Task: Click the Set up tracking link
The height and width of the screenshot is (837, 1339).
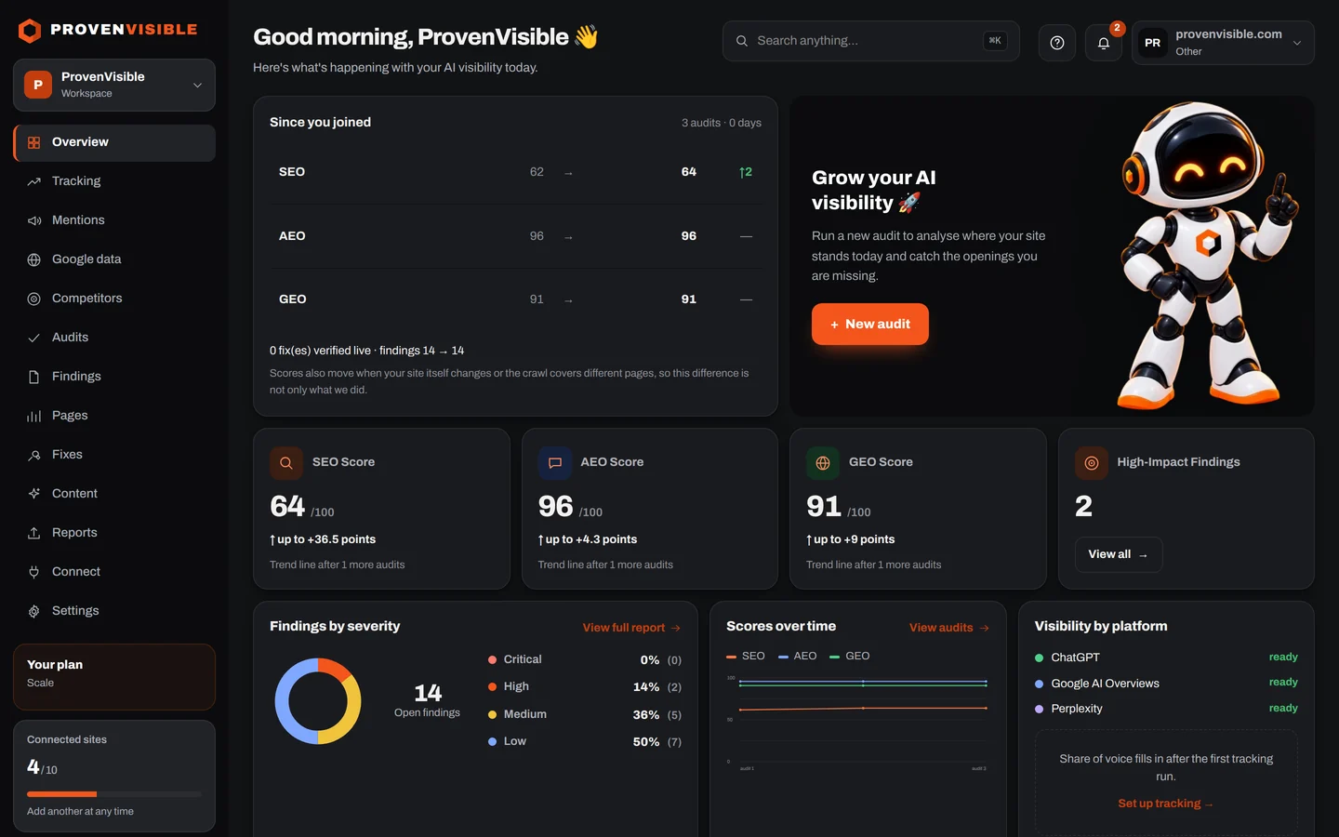Action: [x=1166, y=804]
